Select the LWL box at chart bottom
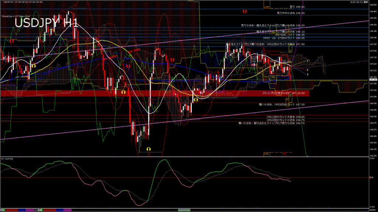The width and height of the screenshot is (378, 212). pyautogui.click(x=266, y=153)
